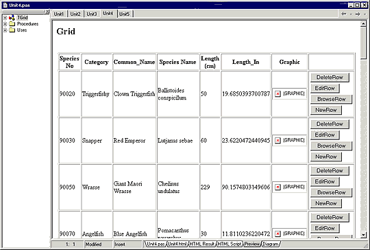This screenshot has height=250, width=370.
Task: Click NewRow for species 90030
Action: coord(326,157)
